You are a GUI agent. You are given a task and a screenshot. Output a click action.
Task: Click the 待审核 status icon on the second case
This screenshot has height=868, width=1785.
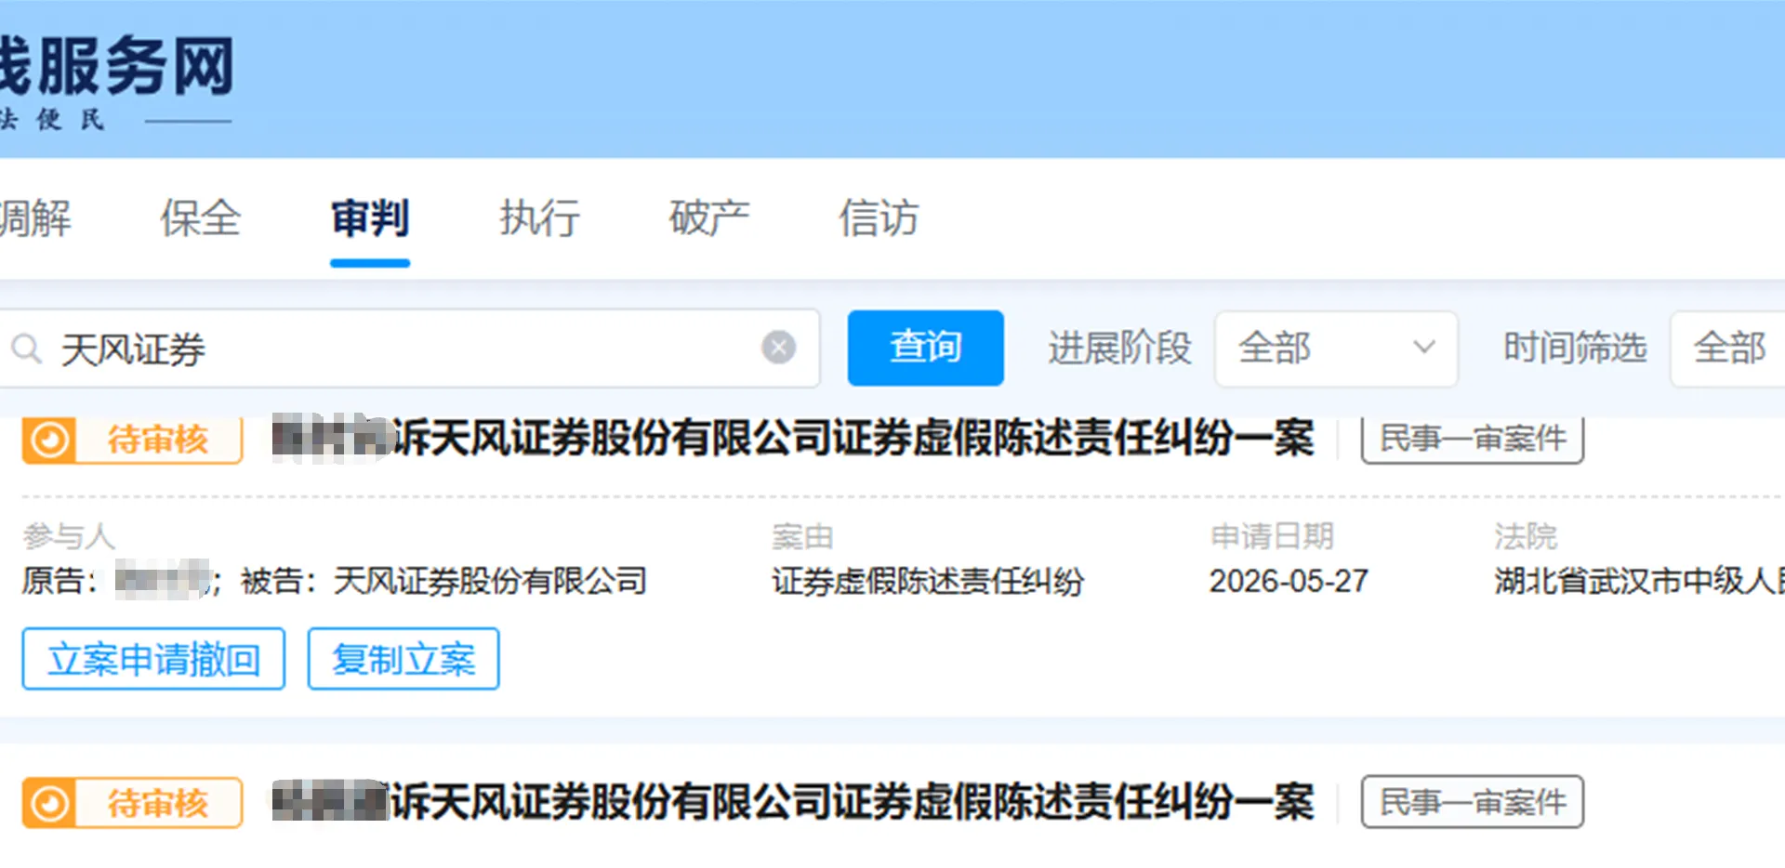[49, 803]
